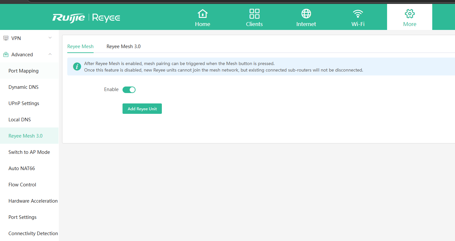Screen dimensions: 455x241
Task: Click the info icon in notice banner
Action: point(77,67)
